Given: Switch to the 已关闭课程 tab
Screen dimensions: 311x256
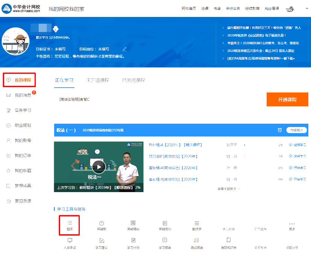Looking at the screenshot, I should (134, 80).
